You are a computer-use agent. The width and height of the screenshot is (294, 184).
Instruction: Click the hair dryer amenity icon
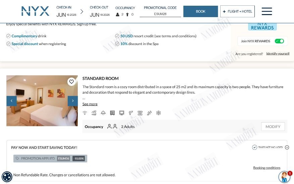tap(131, 113)
